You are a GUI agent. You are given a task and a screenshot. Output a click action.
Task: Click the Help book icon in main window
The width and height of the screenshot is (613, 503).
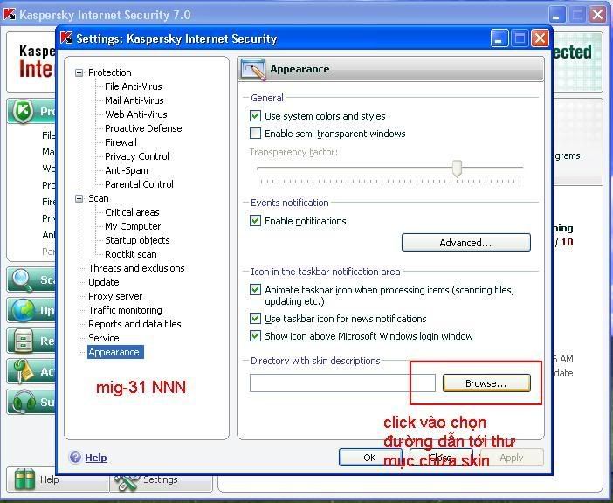tap(24, 479)
